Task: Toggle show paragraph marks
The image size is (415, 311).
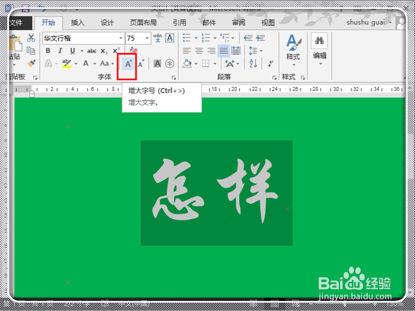Action: 271,63
